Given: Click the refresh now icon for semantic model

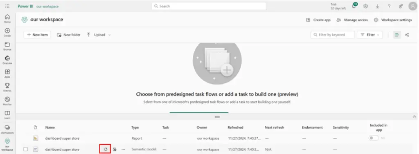Looking at the screenshot, I should coord(106,149).
